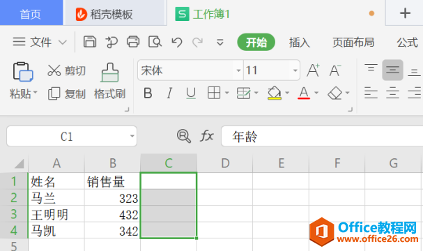Increase font size with A+ icon
423x251 pixels.
click(313, 70)
